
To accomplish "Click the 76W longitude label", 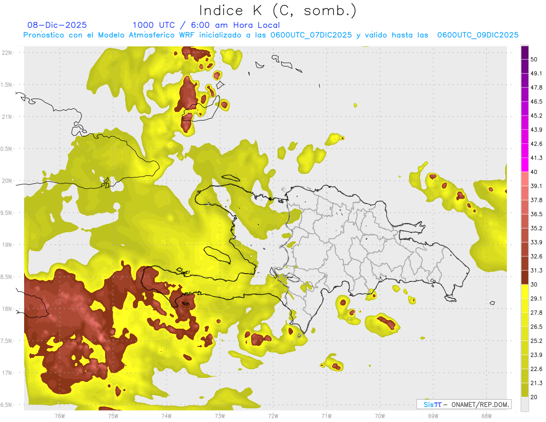I will click(60, 416).
